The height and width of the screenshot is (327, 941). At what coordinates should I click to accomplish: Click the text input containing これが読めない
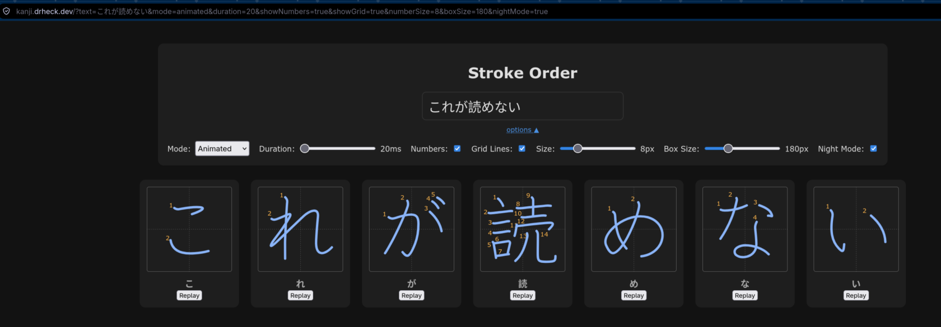point(523,106)
